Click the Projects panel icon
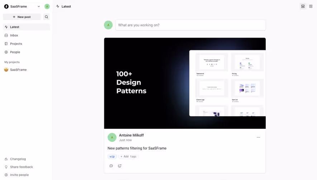This screenshot has height=180, width=317. point(6,44)
